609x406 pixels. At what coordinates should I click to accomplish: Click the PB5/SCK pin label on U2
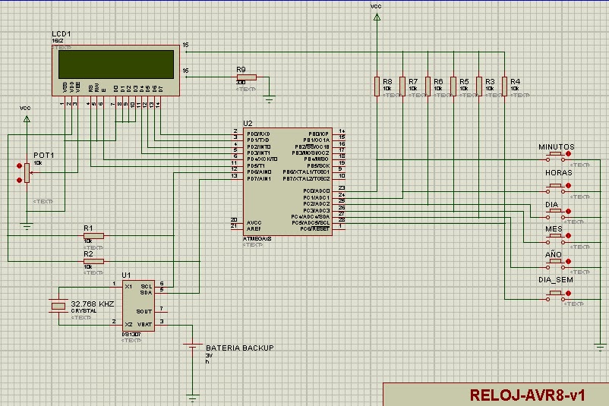pyautogui.click(x=318, y=165)
